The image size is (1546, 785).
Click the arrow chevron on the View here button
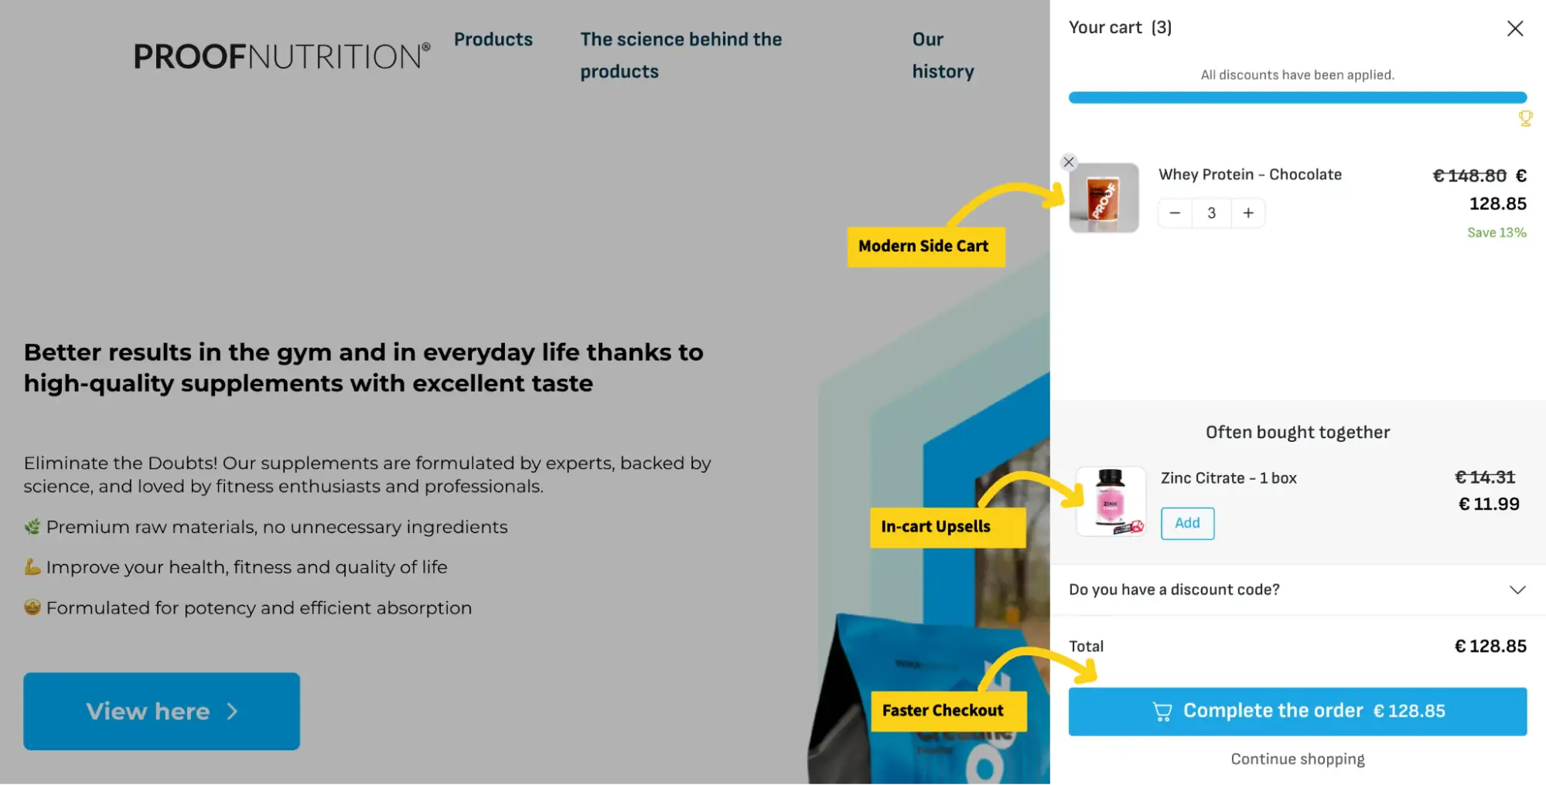[x=232, y=711]
